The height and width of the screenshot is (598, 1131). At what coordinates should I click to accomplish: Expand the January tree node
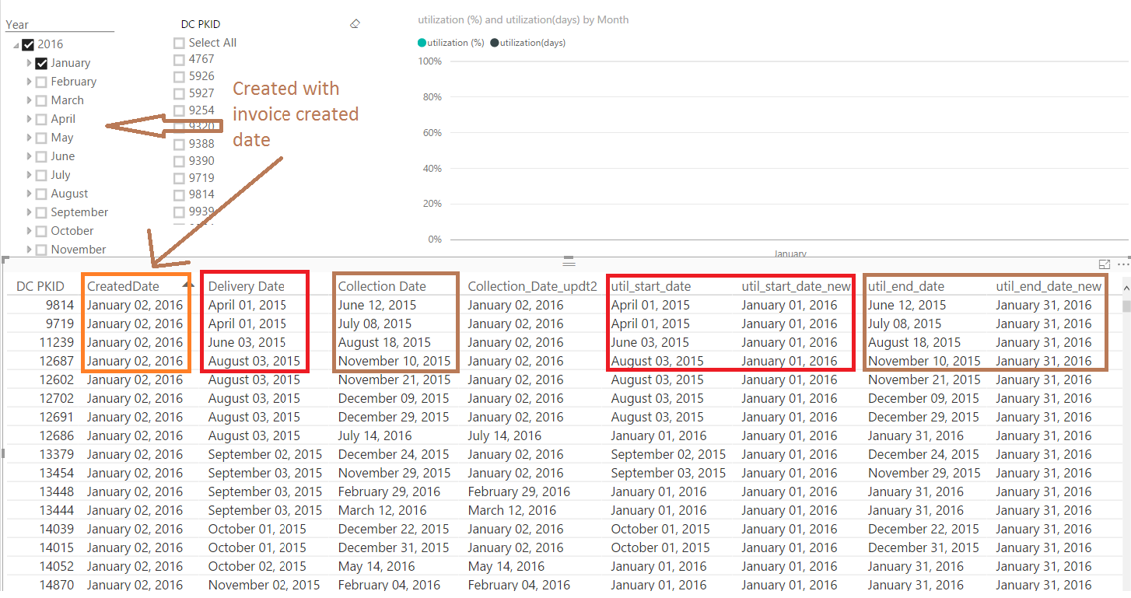tap(30, 63)
